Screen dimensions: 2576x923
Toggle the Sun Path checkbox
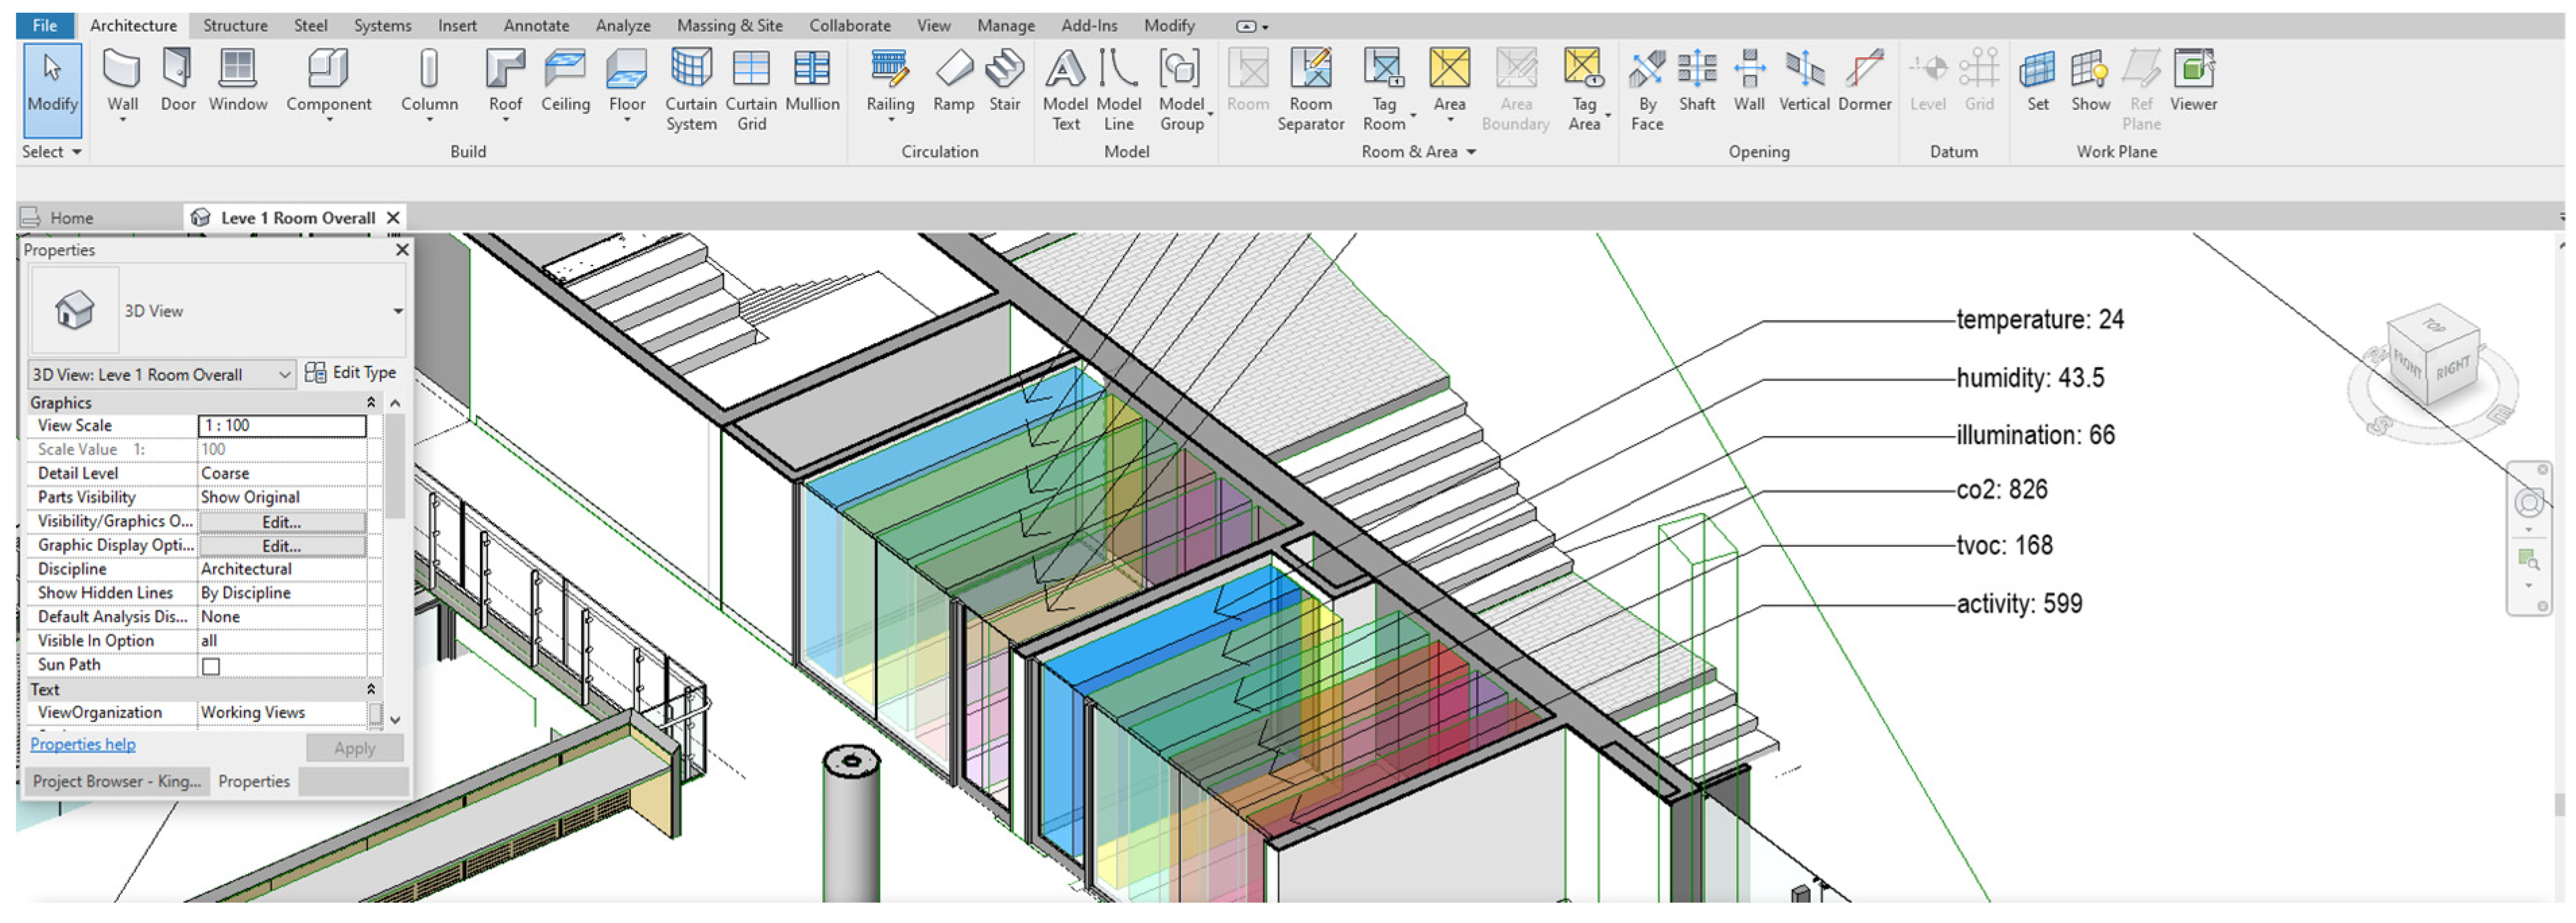(x=211, y=666)
